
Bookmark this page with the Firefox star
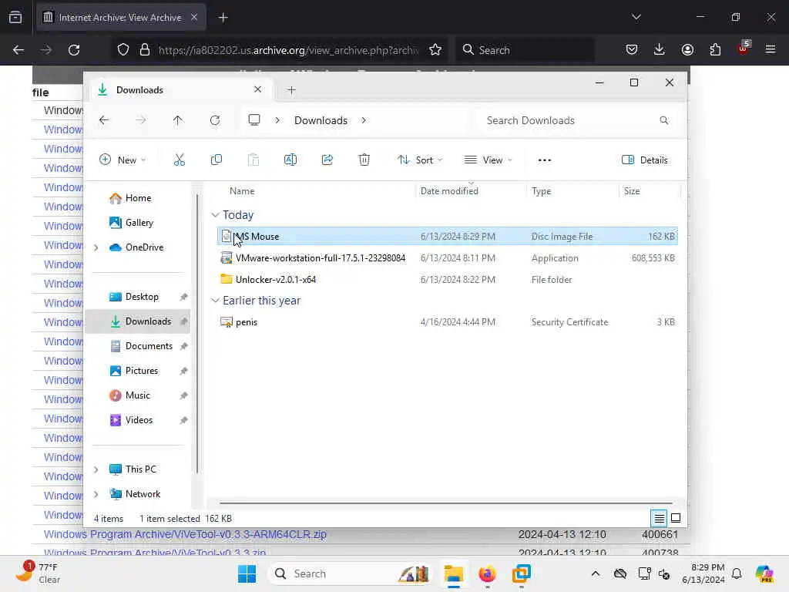click(x=435, y=50)
